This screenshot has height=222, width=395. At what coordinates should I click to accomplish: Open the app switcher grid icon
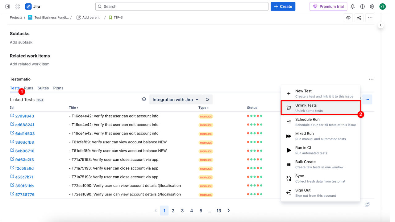pos(18,6)
